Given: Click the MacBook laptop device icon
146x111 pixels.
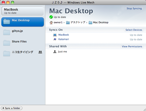Looking at the screenshot, I should coord(55,35).
